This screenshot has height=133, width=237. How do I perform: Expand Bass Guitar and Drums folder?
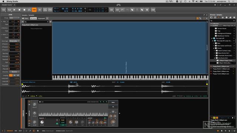pyautogui.click(x=214, y=46)
